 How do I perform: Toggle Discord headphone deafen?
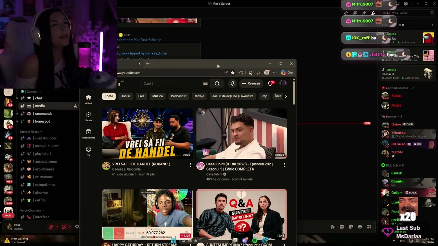tap(64, 227)
